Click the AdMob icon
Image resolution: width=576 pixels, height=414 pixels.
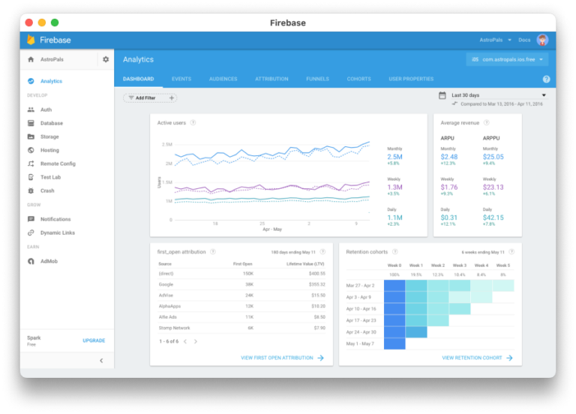coord(31,261)
